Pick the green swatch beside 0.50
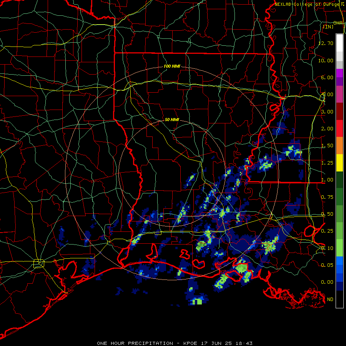The height and width of the screenshot is (346, 346). [339, 214]
